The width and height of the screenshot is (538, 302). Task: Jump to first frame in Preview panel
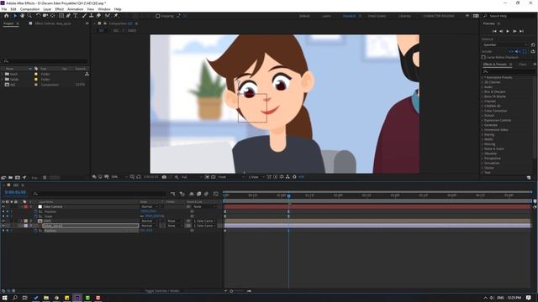pos(494,32)
